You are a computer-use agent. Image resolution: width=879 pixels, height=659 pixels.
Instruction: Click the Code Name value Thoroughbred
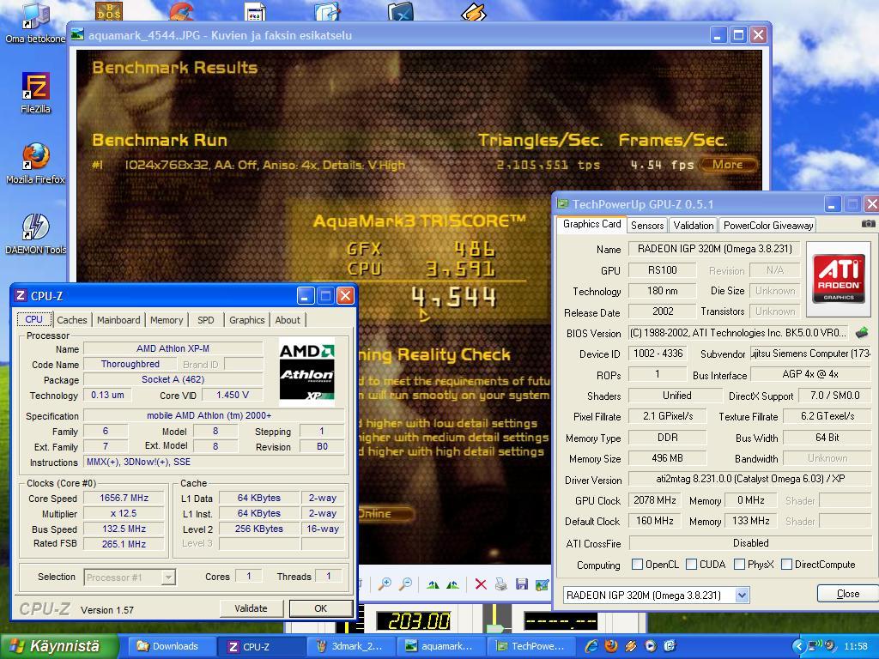point(130,364)
